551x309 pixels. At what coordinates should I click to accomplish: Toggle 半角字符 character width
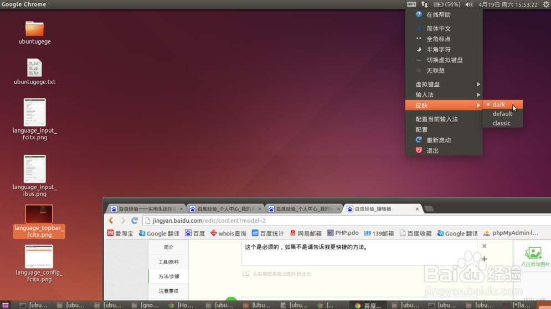(x=444, y=49)
